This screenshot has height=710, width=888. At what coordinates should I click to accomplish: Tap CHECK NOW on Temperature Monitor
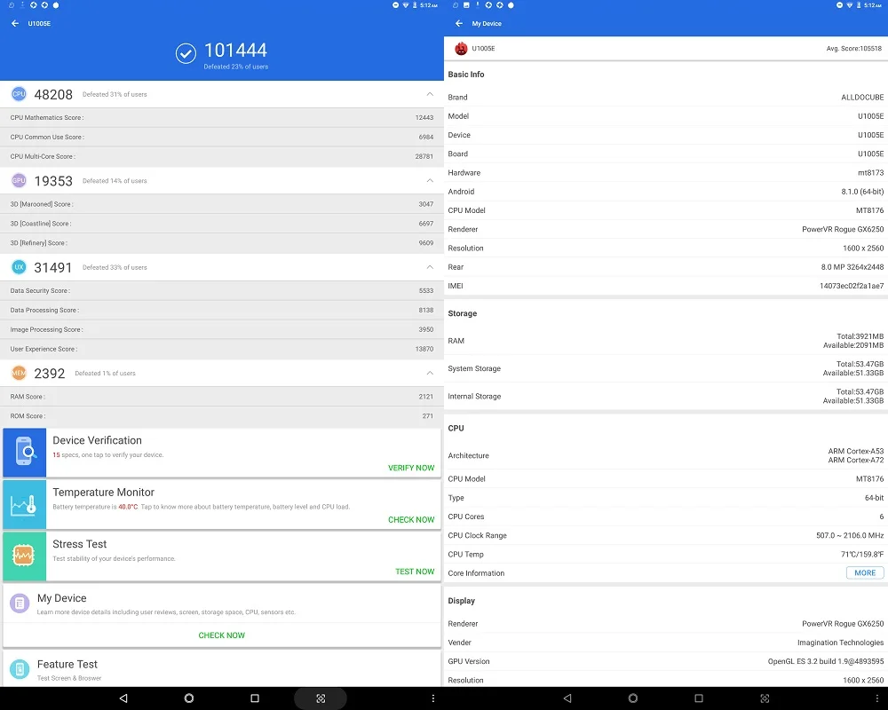(x=411, y=519)
